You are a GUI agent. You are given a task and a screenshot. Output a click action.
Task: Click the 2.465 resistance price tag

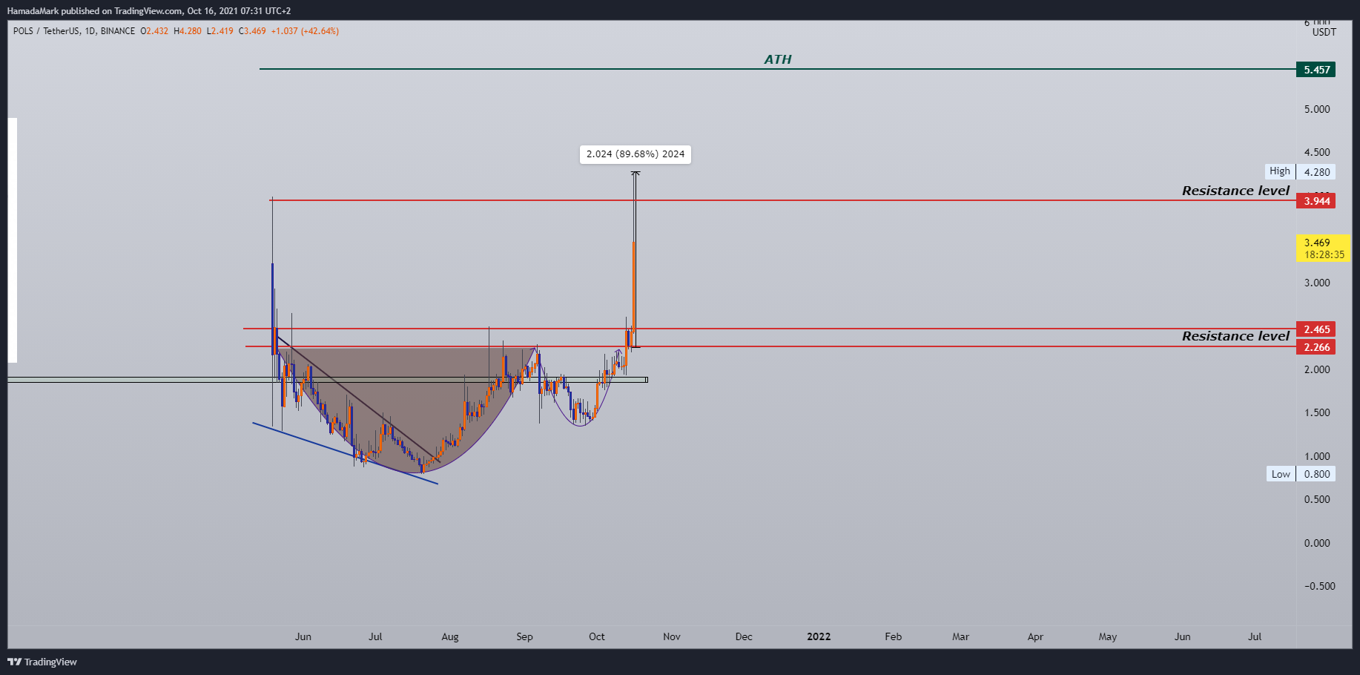(1316, 329)
